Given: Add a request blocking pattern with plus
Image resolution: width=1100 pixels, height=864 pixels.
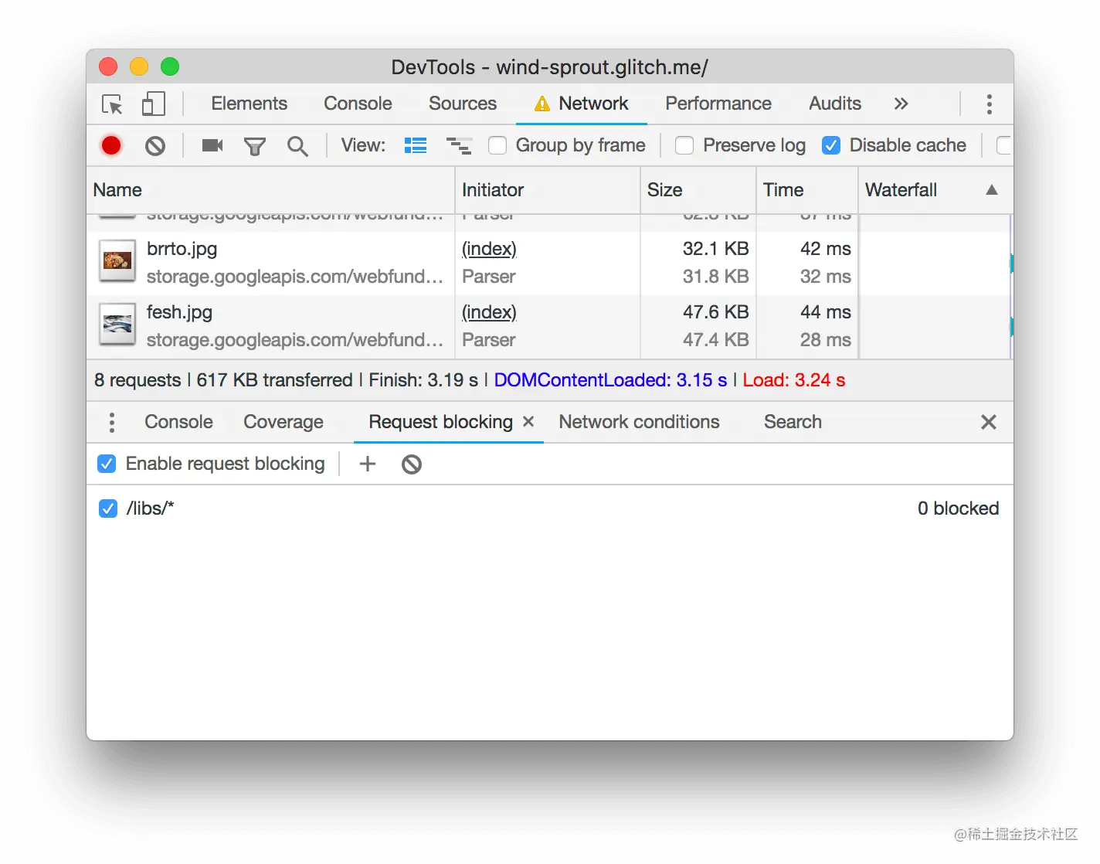Looking at the screenshot, I should (x=368, y=464).
